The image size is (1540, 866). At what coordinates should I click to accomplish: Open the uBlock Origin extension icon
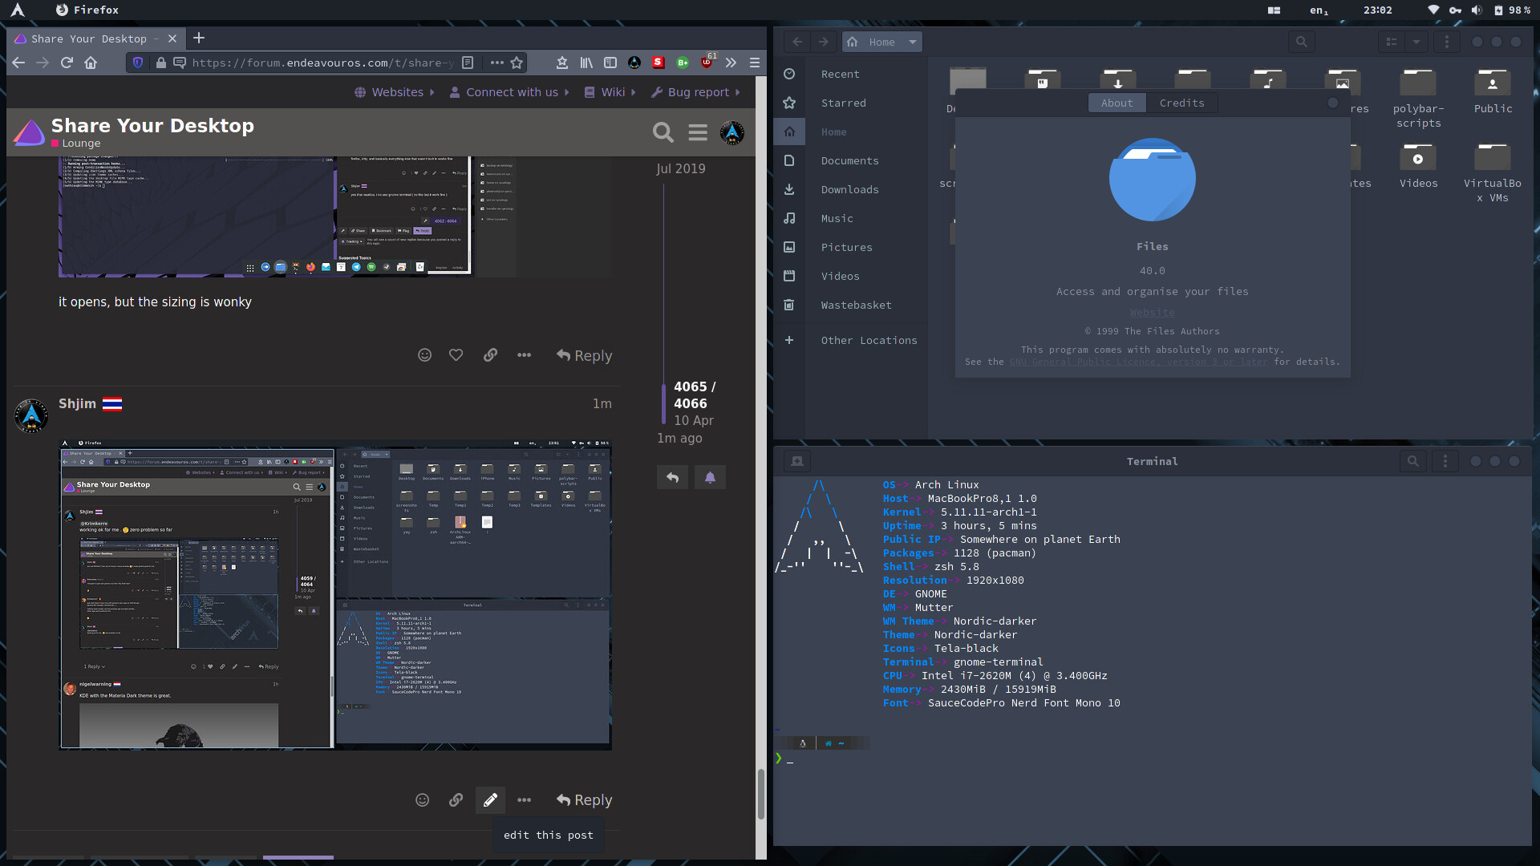707,63
